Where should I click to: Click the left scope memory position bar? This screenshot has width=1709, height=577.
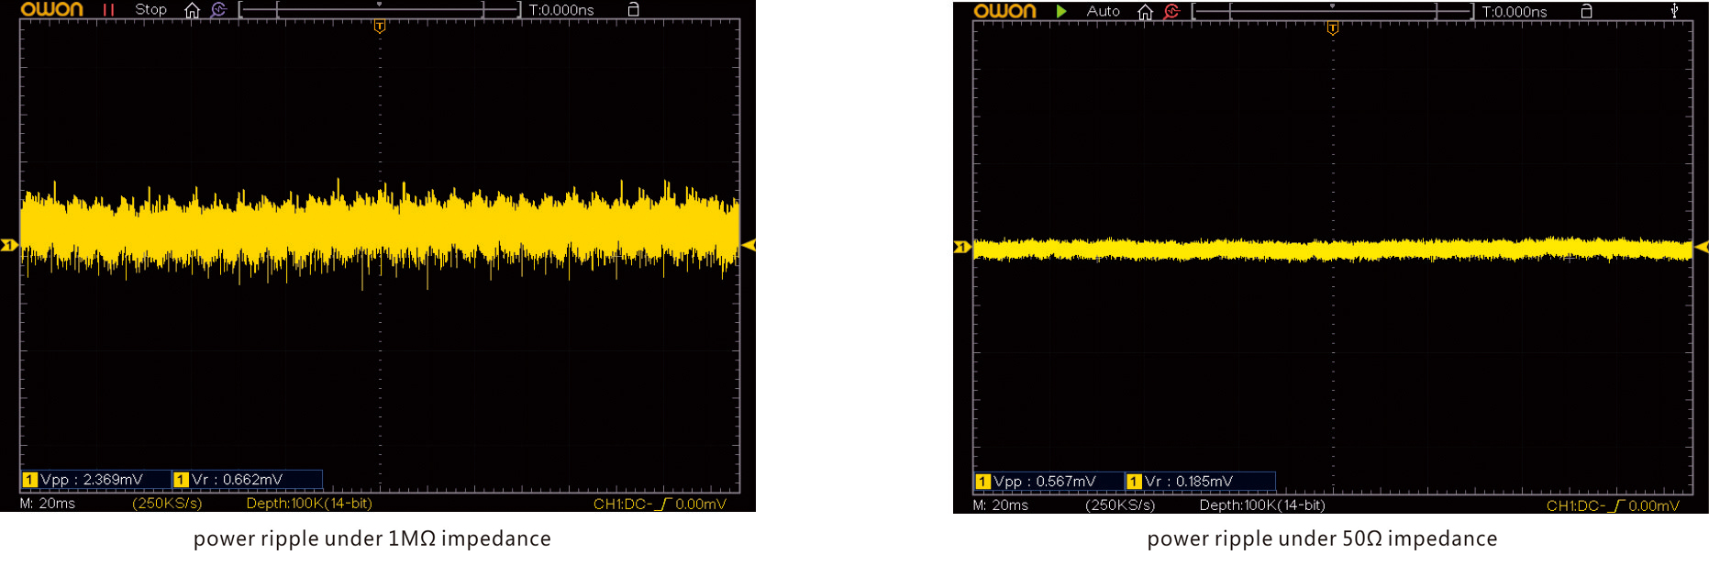[380, 10]
